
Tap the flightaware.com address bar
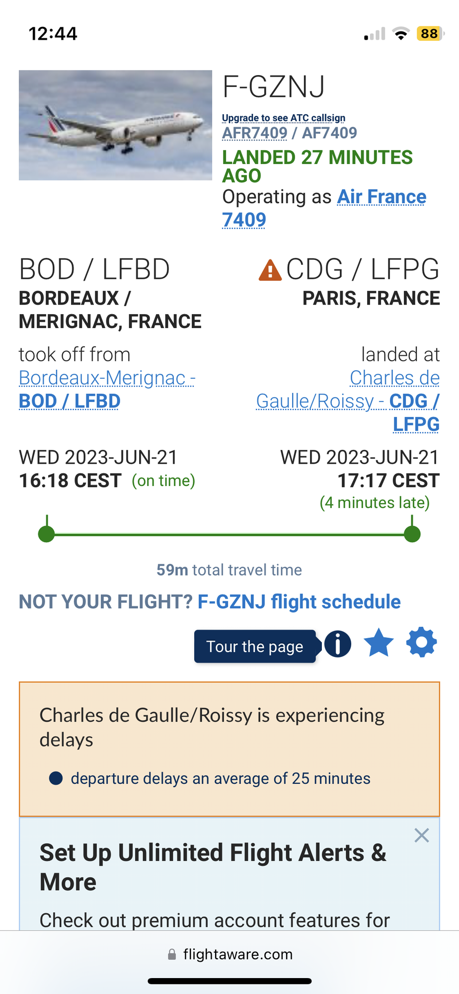tap(229, 954)
